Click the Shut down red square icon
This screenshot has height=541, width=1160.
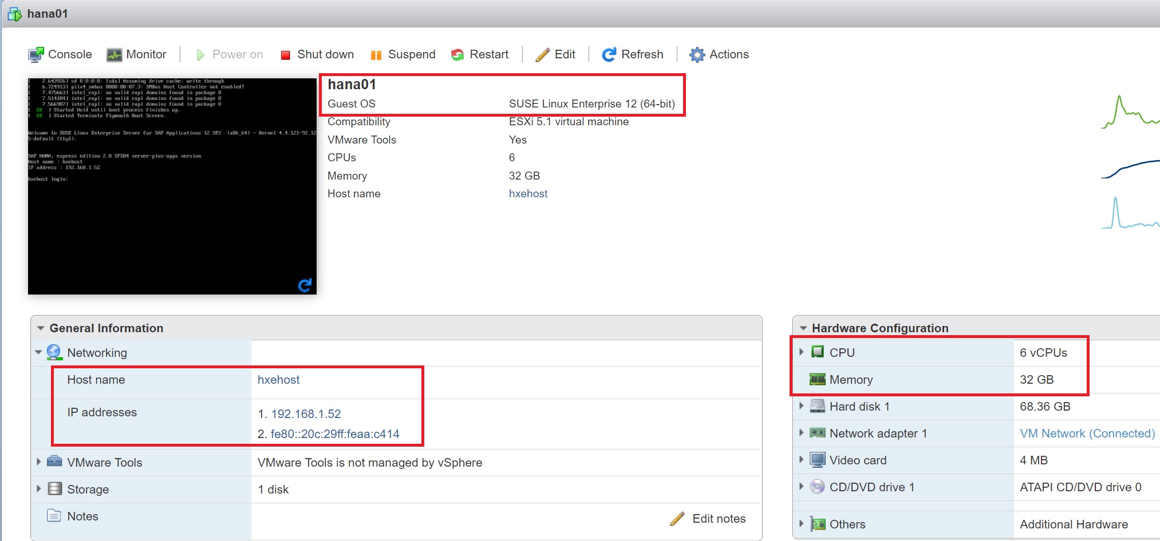click(x=285, y=55)
